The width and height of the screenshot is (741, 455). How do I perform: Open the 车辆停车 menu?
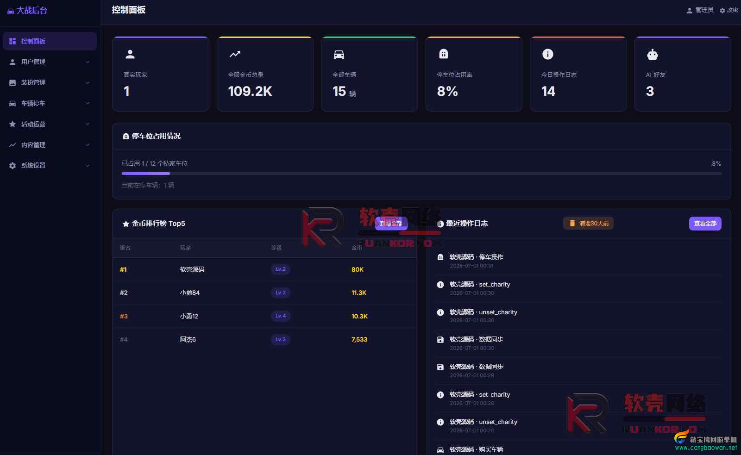(50, 103)
